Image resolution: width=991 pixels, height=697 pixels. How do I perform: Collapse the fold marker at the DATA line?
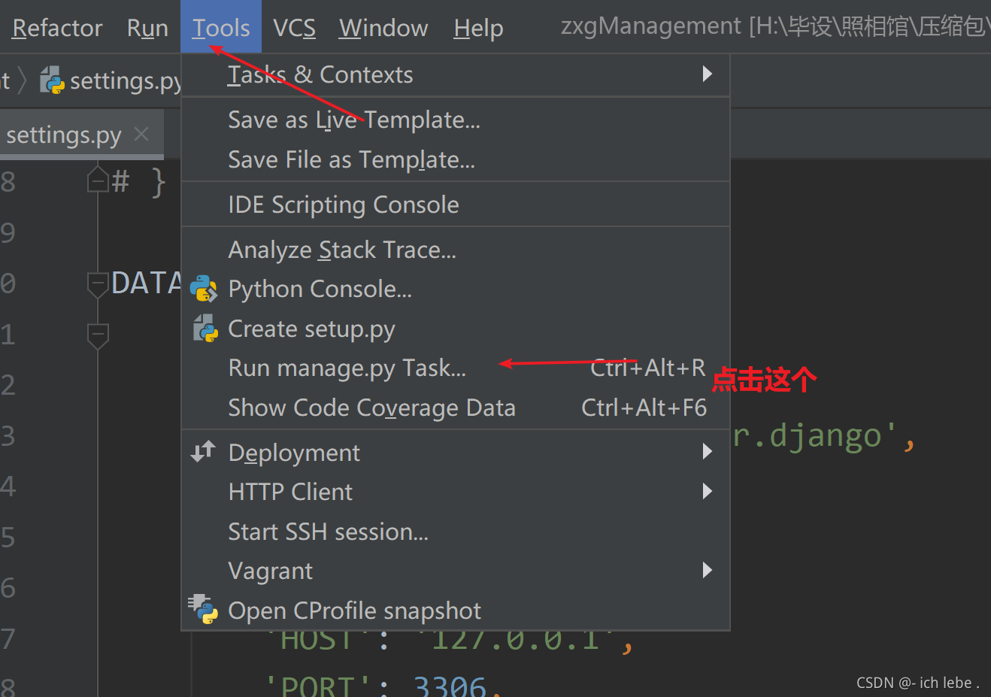[98, 284]
